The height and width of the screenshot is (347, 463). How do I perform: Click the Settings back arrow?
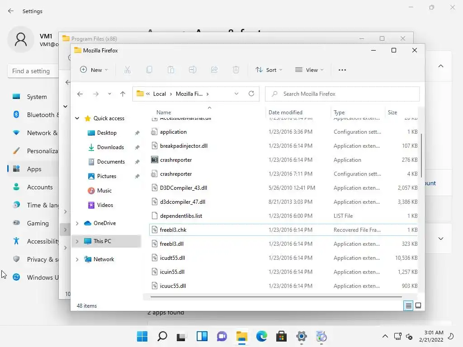point(11,11)
